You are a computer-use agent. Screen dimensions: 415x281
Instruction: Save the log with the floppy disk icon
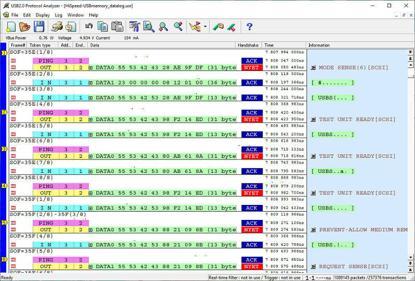coord(39,27)
